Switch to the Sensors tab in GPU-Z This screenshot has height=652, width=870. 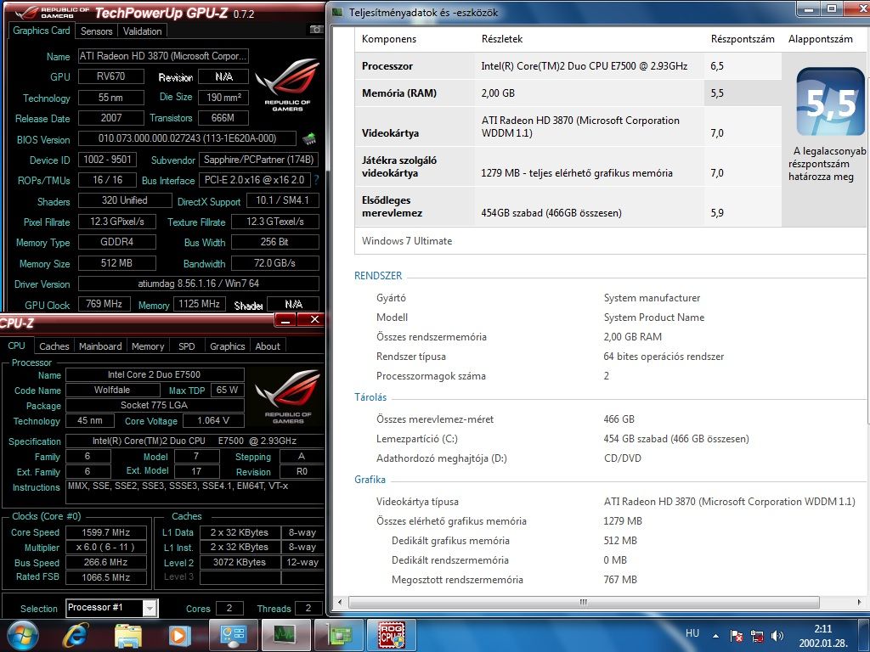click(97, 31)
